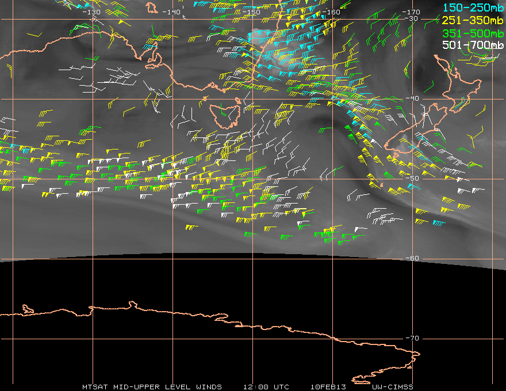
Task: Click the -50 latitude label
Action: point(412,178)
